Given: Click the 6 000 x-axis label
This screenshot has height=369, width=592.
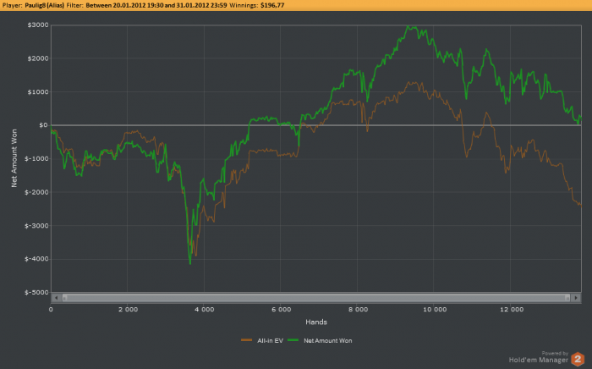Looking at the screenshot, I should (282, 309).
